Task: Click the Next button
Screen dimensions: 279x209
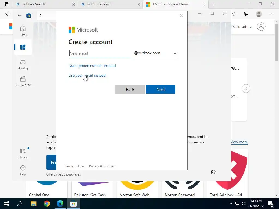Action: pos(161,89)
